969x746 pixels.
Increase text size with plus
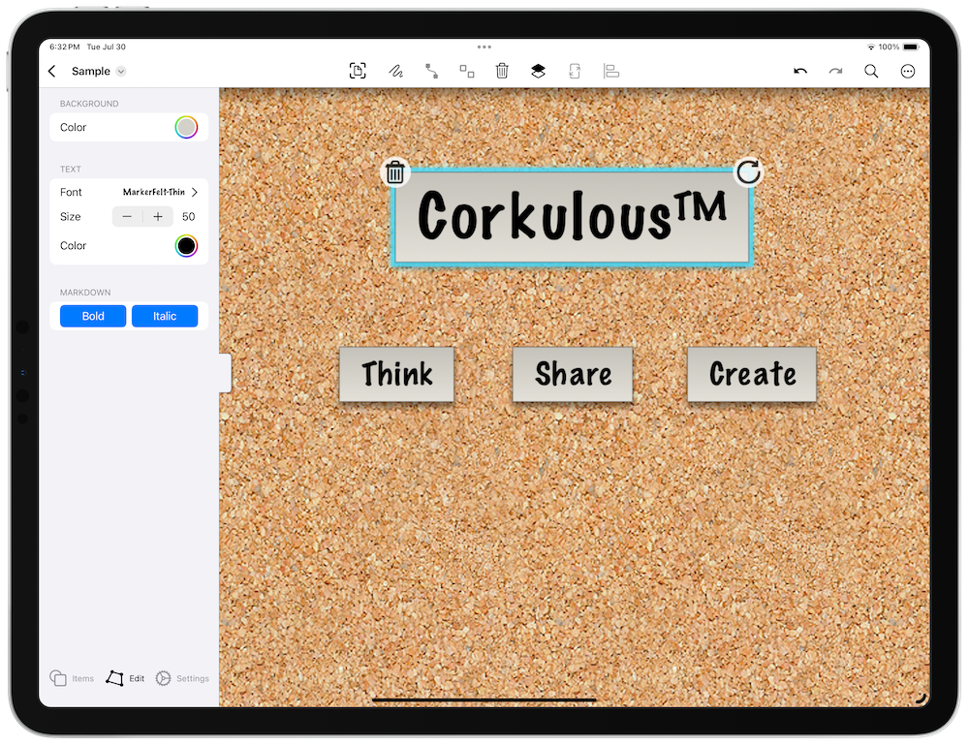(x=158, y=217)
